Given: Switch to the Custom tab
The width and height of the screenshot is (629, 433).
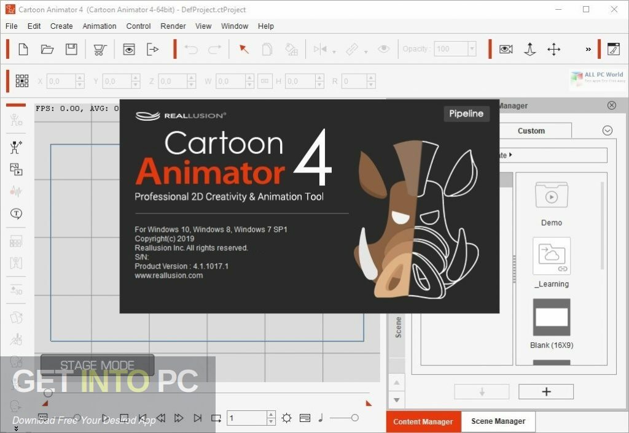Looking at the screenshot, I should coord(531,131).
